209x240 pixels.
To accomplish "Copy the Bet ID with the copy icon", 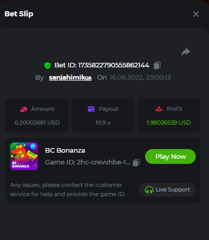I will pyautogui.click(x=157, y=65).
